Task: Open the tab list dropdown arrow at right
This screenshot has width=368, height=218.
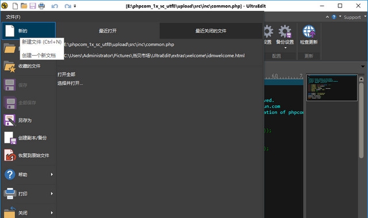Action: pos(363,67)
